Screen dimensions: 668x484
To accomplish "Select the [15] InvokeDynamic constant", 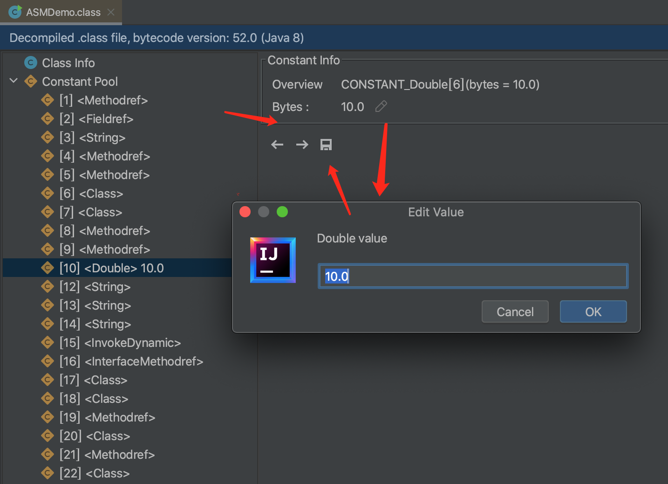I will tap(120, 342).
